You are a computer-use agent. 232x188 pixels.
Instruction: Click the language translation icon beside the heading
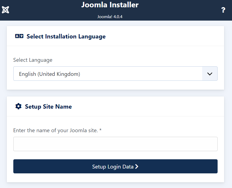[19, 36]
